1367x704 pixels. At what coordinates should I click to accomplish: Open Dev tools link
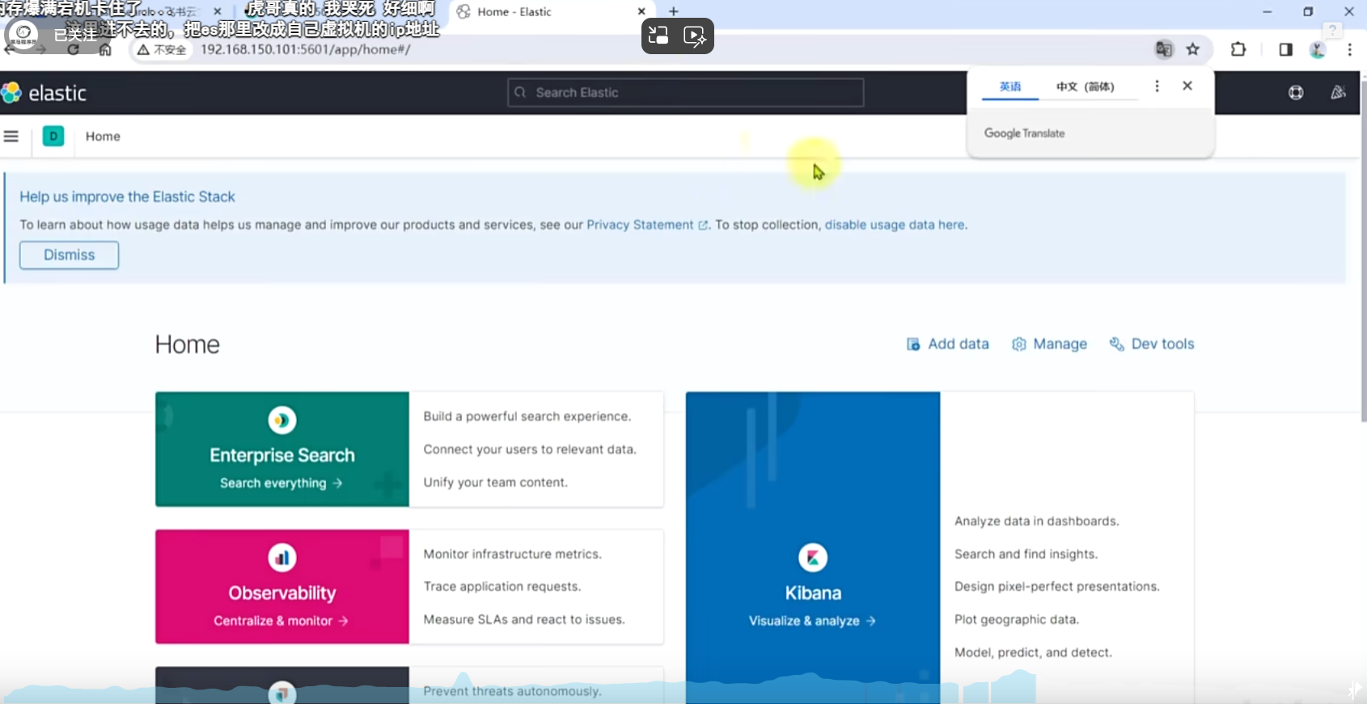tap(1152, 344)
